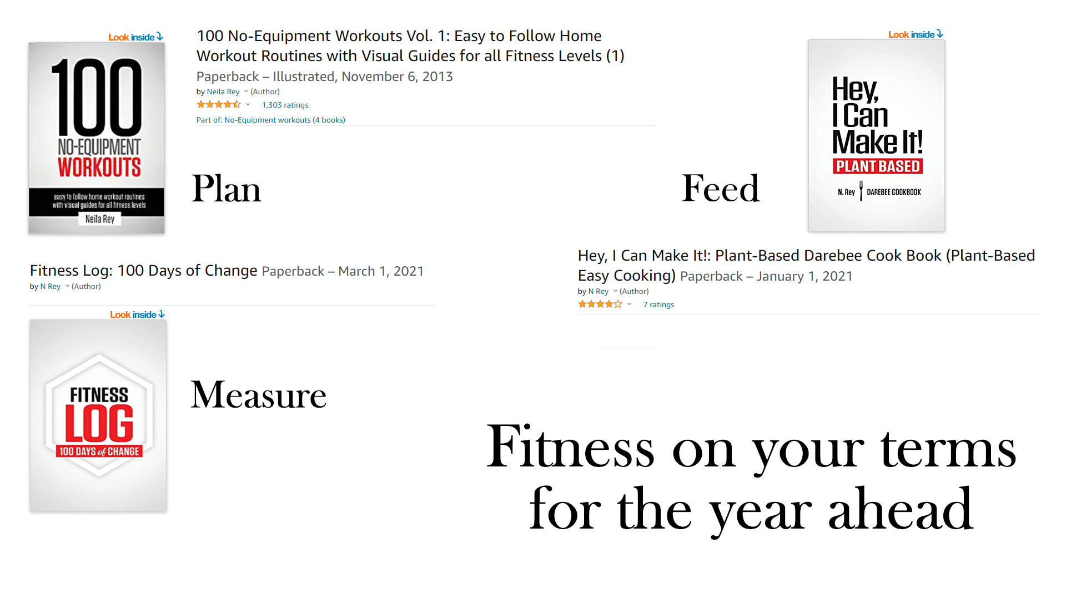Viewport: 1066px width, 599px height.
Task: Click 'Part of: No-Equipment workouts' expander
Action: pos(271,119)
